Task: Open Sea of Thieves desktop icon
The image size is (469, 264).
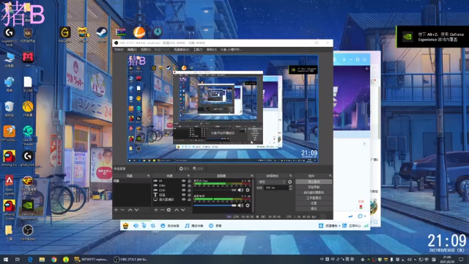Action: click(28, 136)
